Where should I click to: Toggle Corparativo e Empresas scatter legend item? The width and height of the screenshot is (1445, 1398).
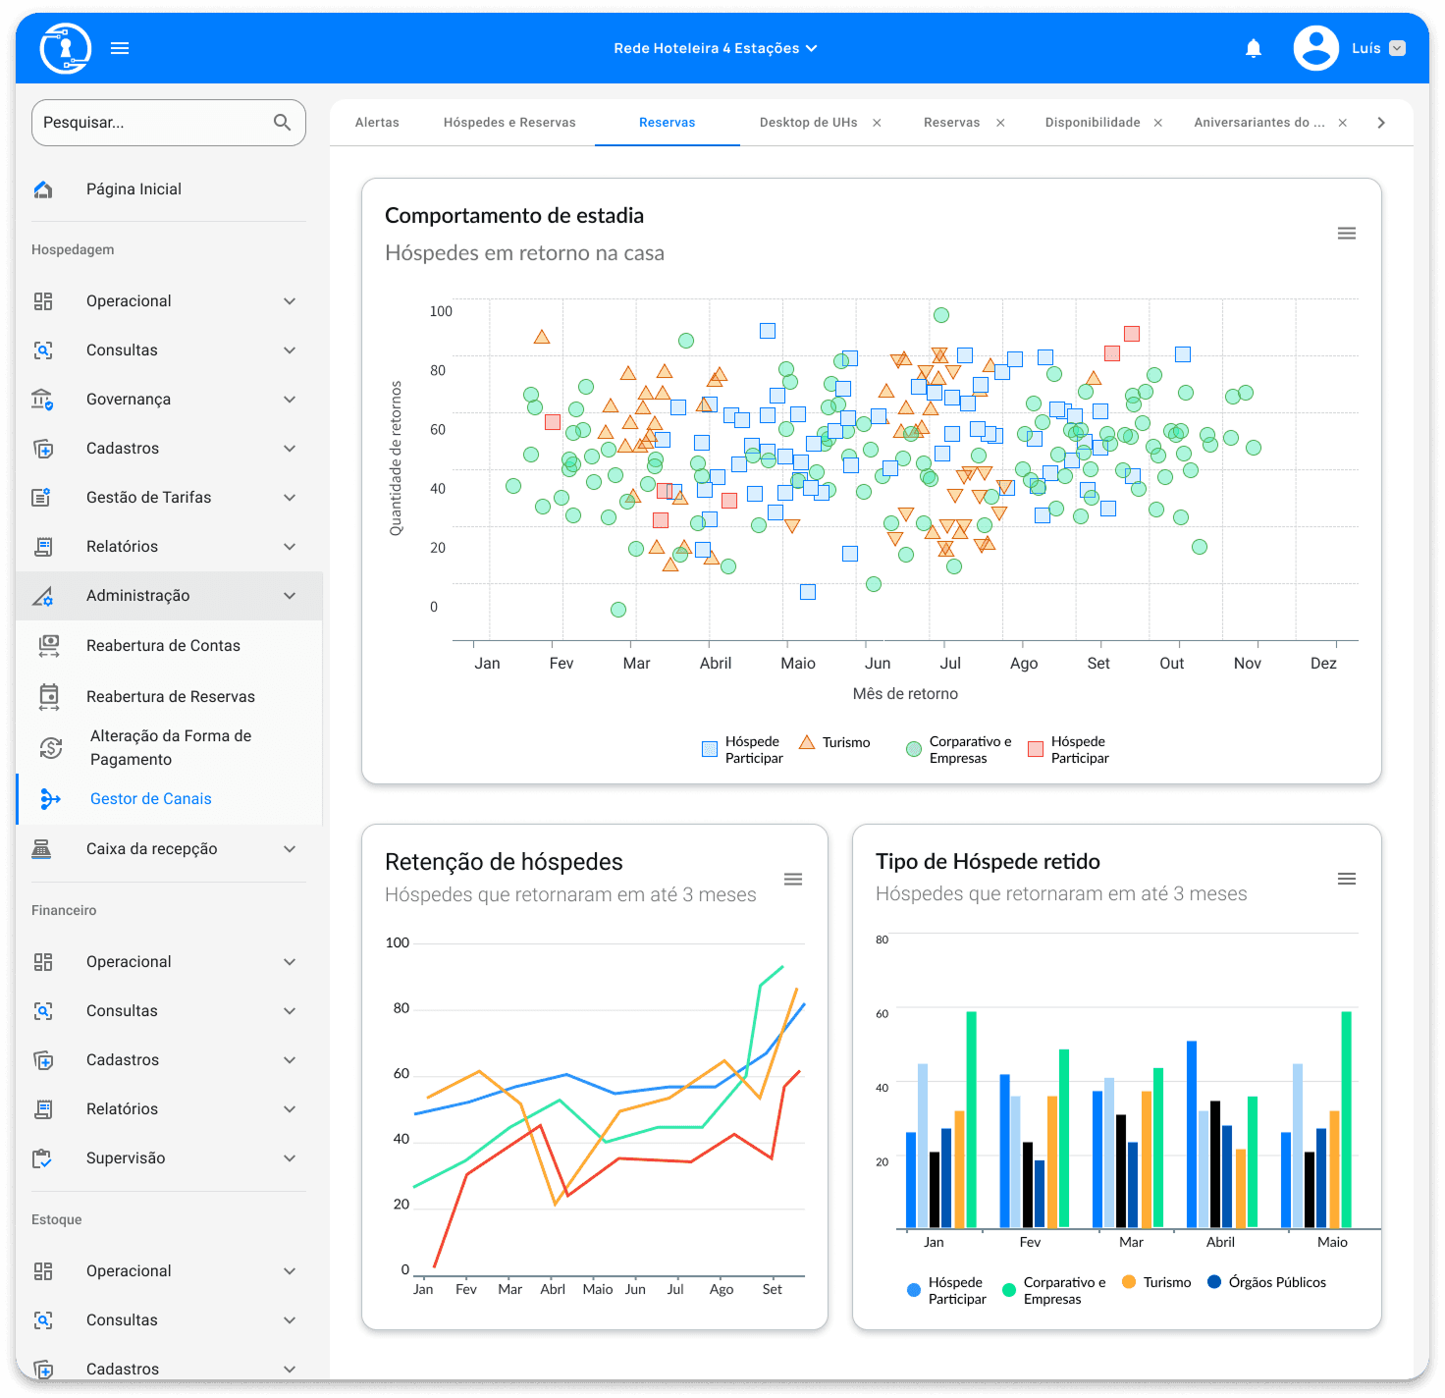coord(958,750)
